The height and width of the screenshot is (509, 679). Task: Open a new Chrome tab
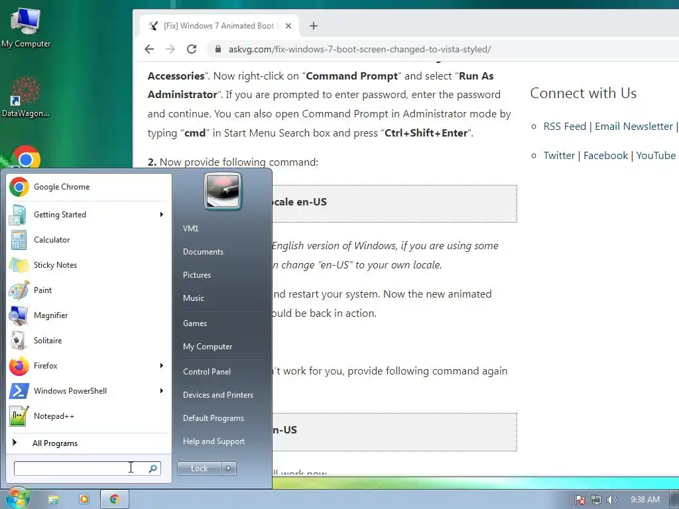click(x=314, y=26)
